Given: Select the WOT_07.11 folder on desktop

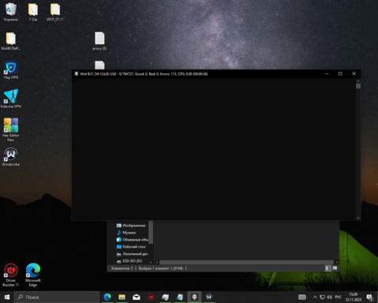Looking at the screenshot, I should click(x=55, y=12).
